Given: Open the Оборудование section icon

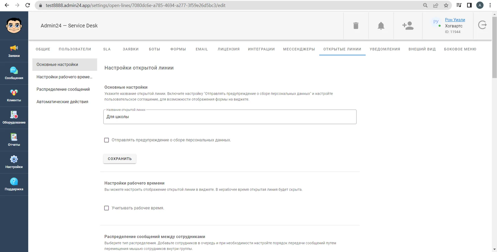Looking at the screenshot, I should (x=14, y=118).
